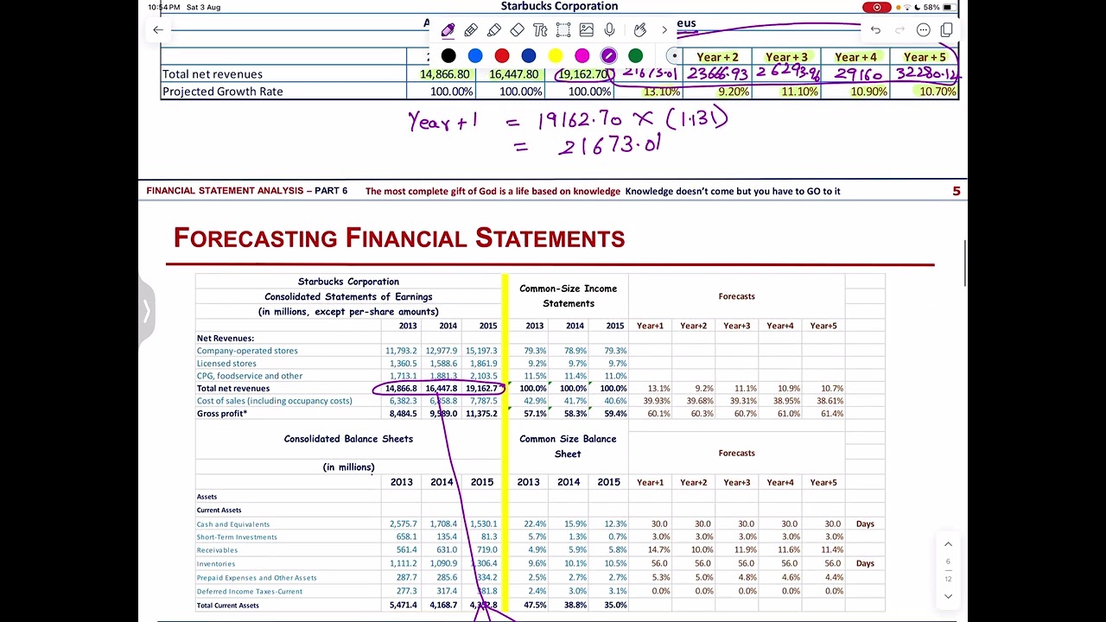Screen dimensions: 1106x622
Task: Click the Licensed stores row label
Action: pos(226,364)
